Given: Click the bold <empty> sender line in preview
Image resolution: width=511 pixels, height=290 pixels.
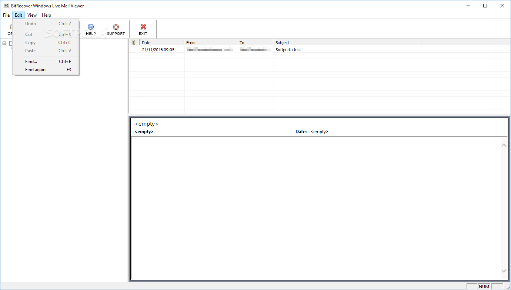Looking at the screenshot, I should pyautogui.click(x=144, y=132).
